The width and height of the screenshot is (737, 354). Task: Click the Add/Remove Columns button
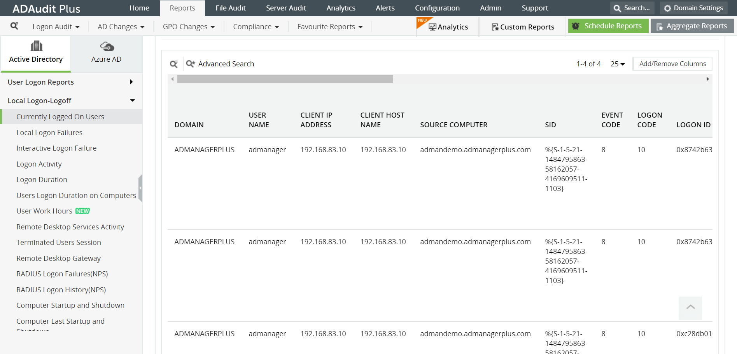click(x=672, y=64)
